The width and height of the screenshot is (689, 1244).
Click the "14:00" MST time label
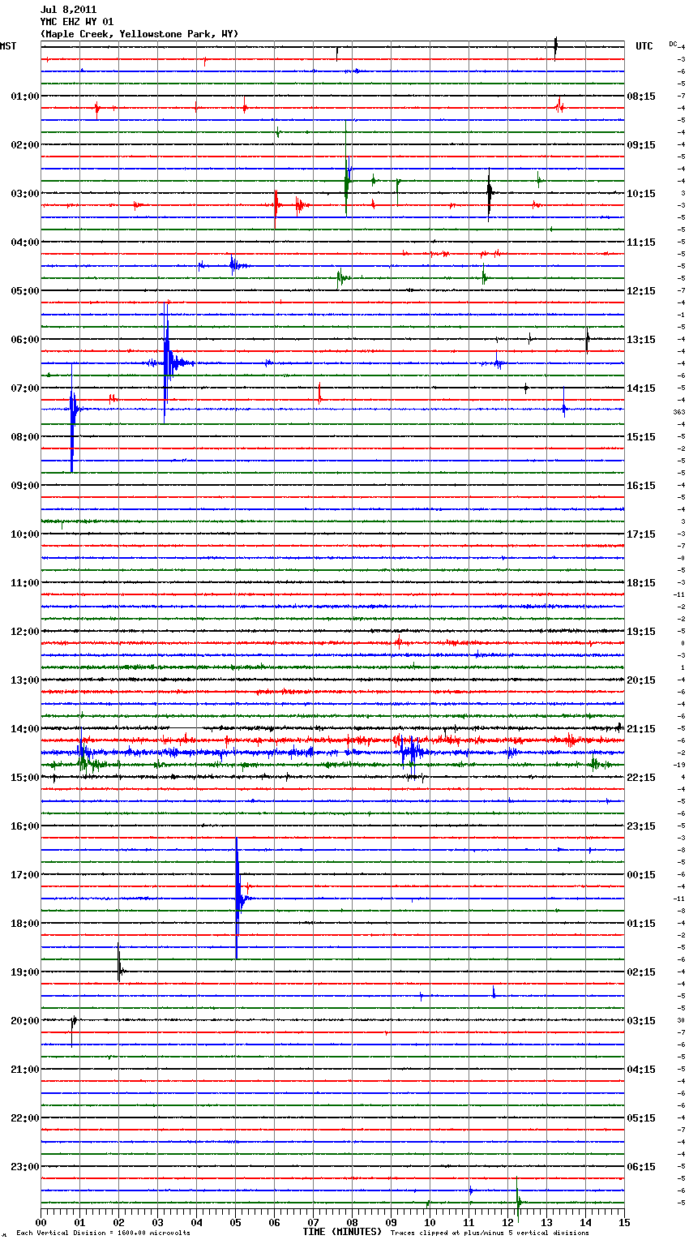(24, 729)
